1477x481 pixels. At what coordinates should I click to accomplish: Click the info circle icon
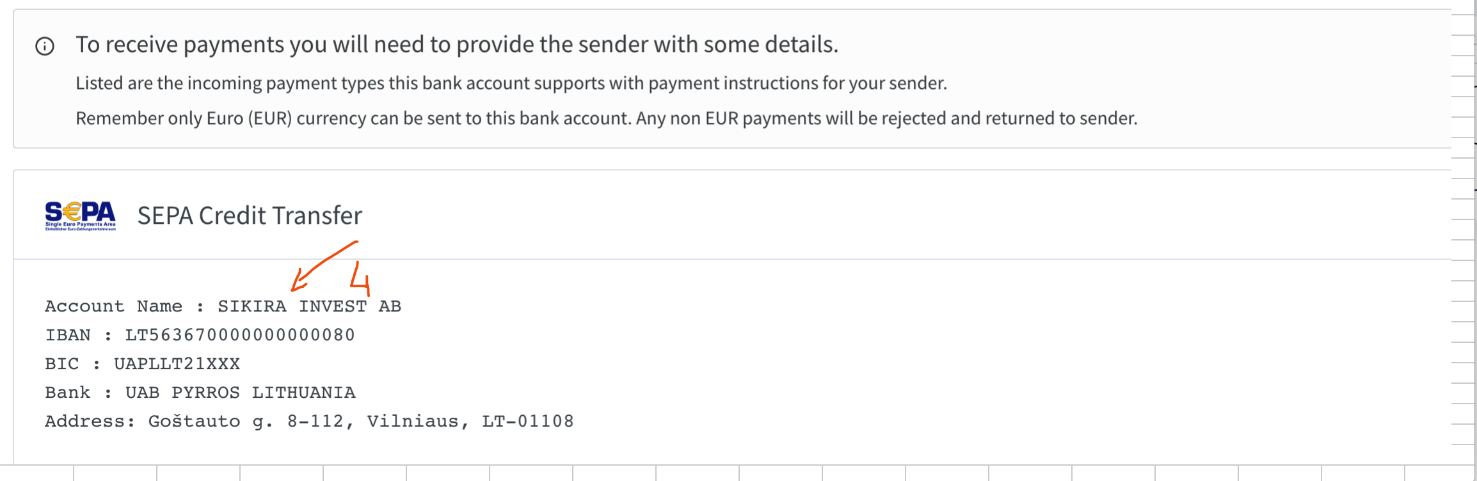(x=45, y=46)
